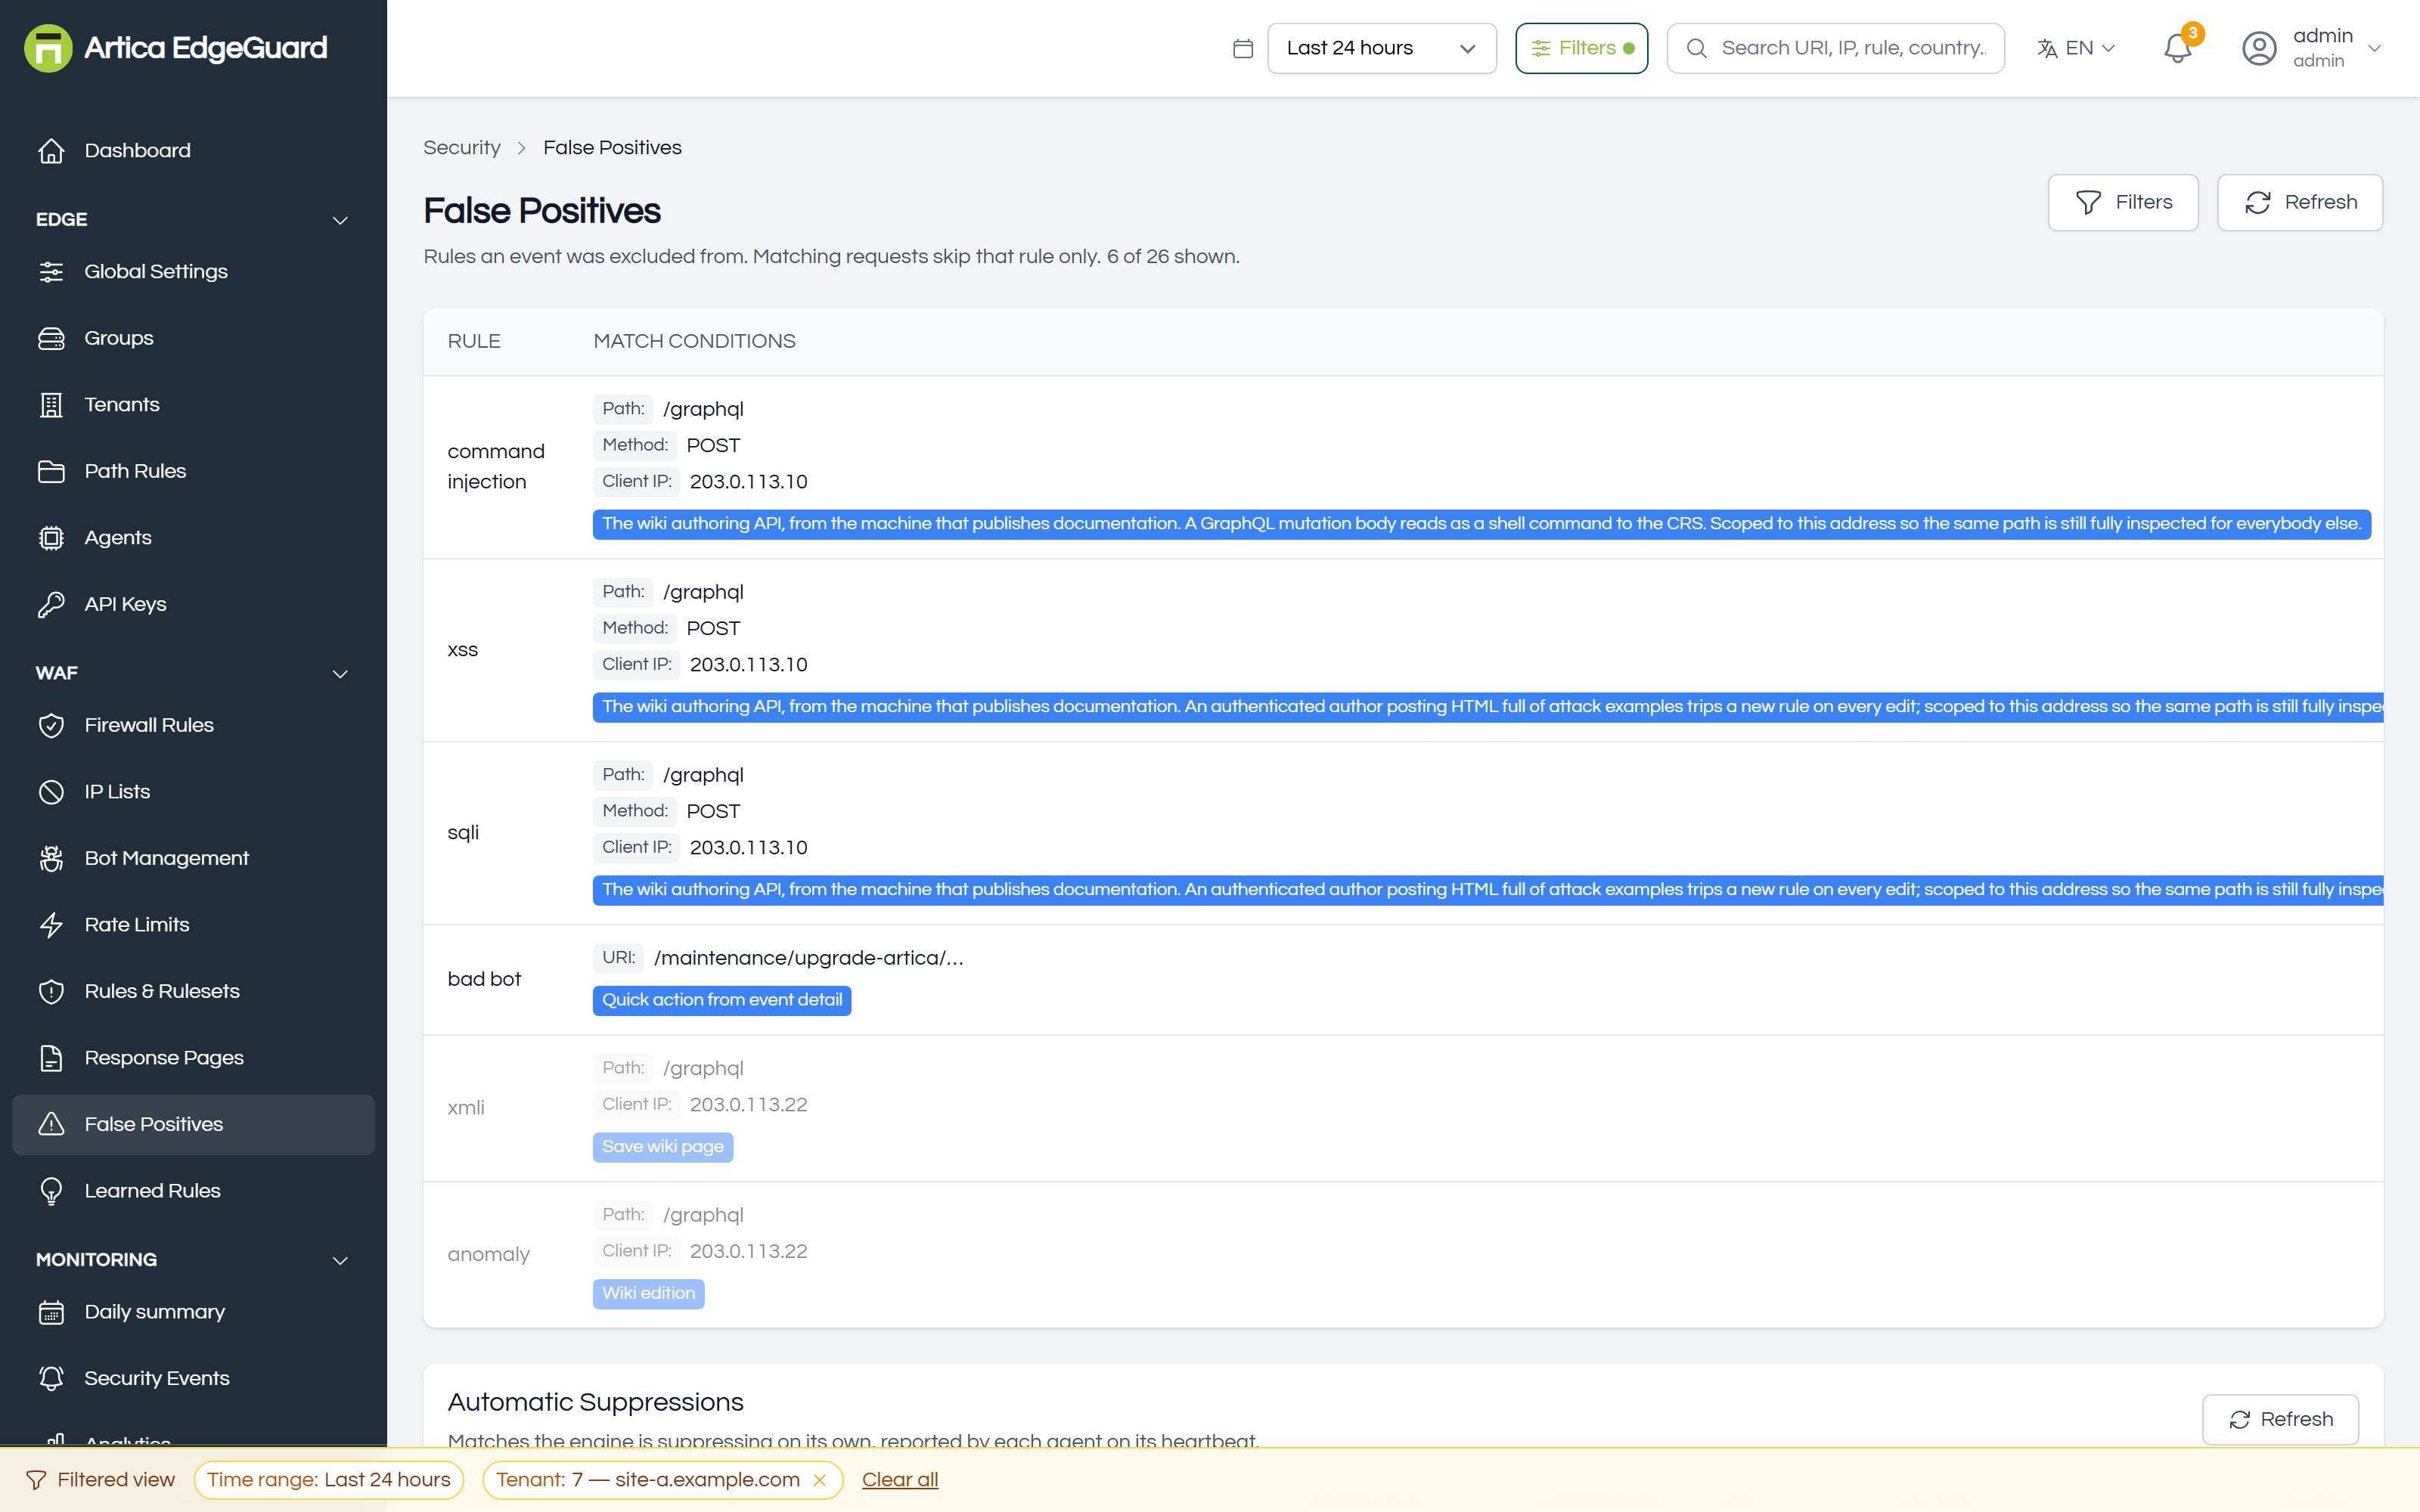Click the calendar icon beside time range

1243,48
